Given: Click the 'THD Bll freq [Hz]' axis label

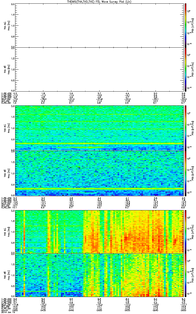Looking at the screenshot, I should pos(7,173).
